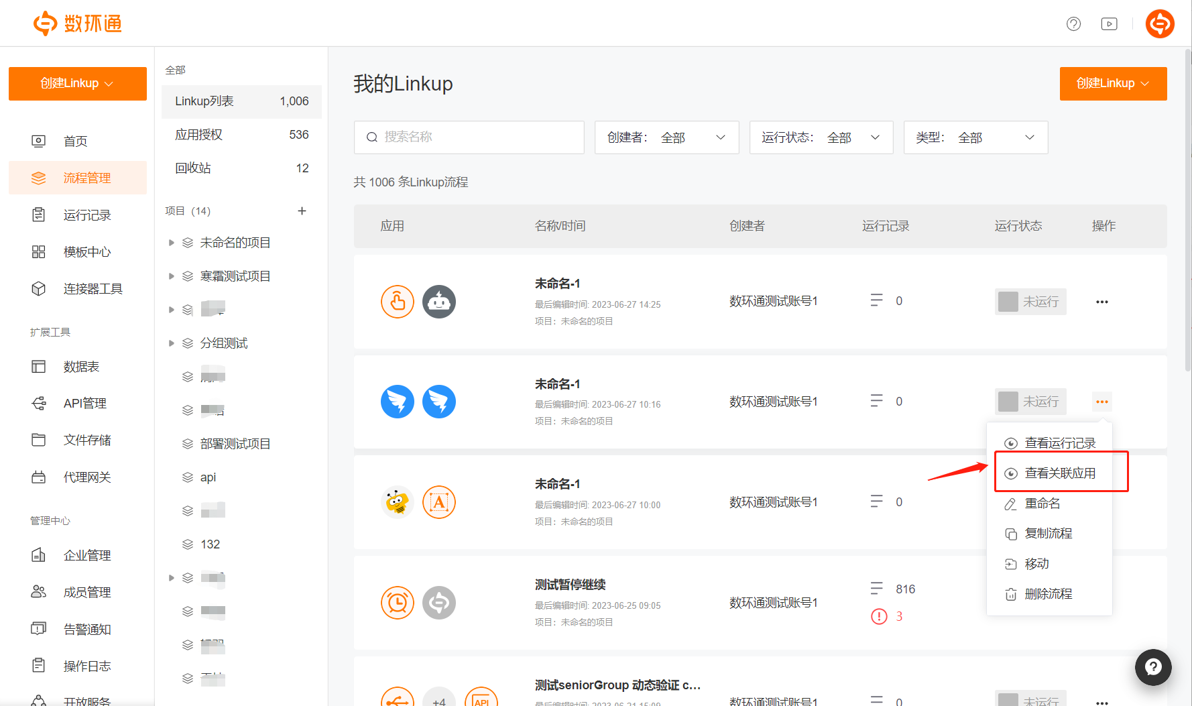Click the orange user avatar icon
The height and width of the screenshot is (706, 1192).
(1159, 24)
